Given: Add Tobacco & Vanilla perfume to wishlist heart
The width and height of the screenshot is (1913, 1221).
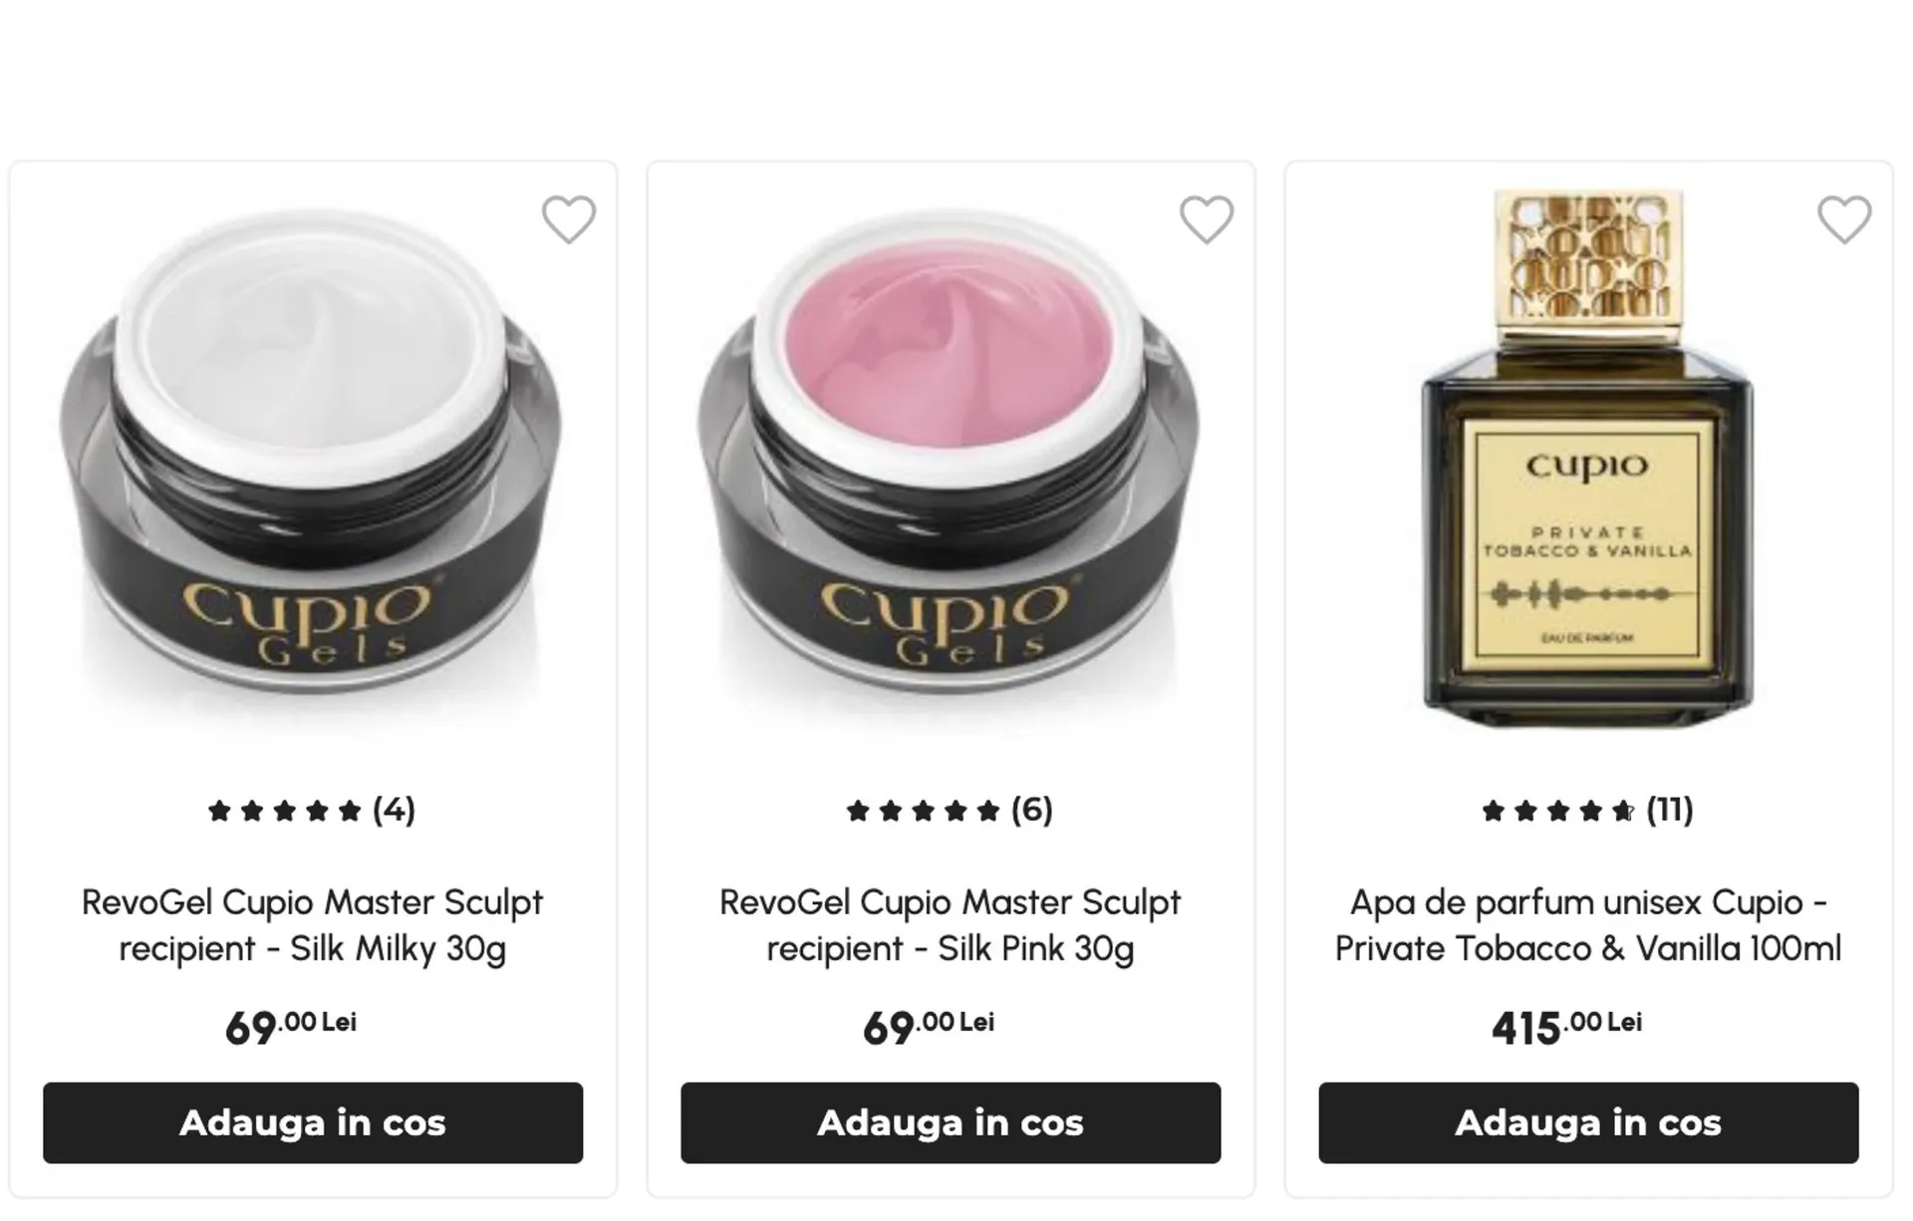Looking at the screenshot, I should (1843, 219).
